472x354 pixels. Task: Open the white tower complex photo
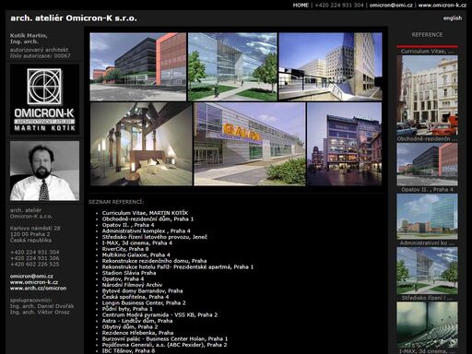[x=330, y=67]
